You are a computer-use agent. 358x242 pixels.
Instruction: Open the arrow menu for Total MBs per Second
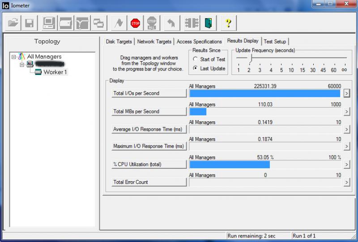click(346, 112)
